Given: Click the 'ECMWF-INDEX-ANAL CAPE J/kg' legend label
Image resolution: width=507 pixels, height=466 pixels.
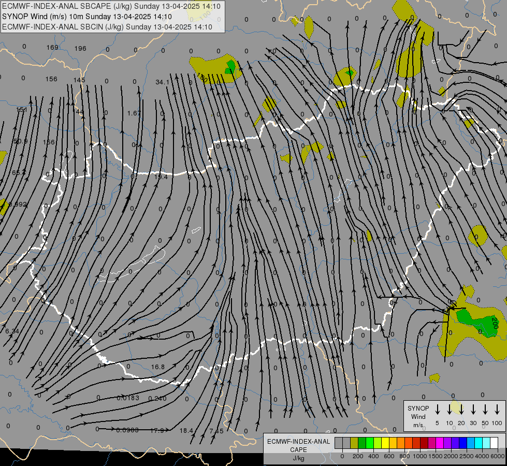Looking at the screenshot, I should point(298,449).
